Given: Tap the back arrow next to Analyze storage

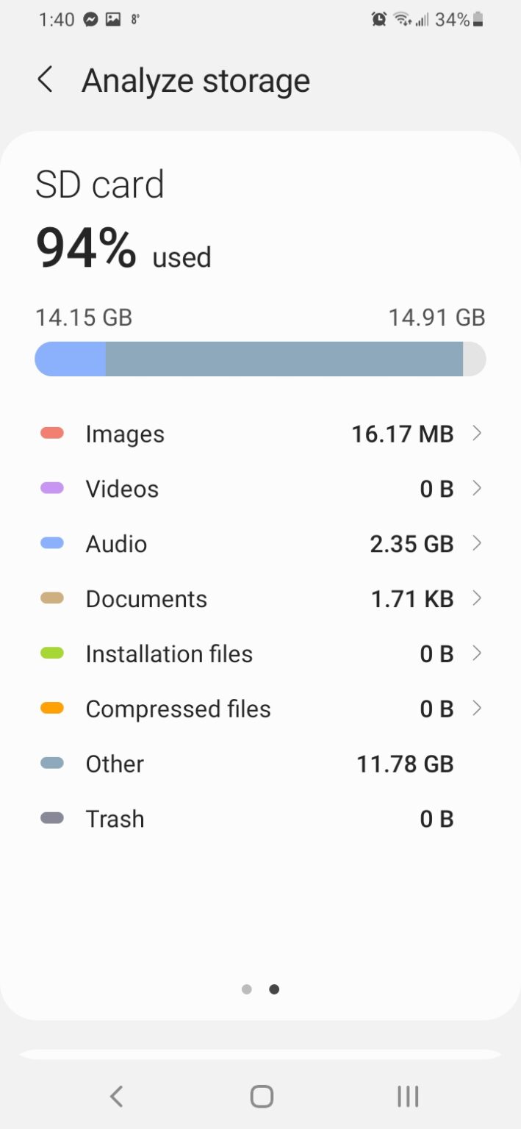Looking at the screenshot, I should click(x=46, y=79).
